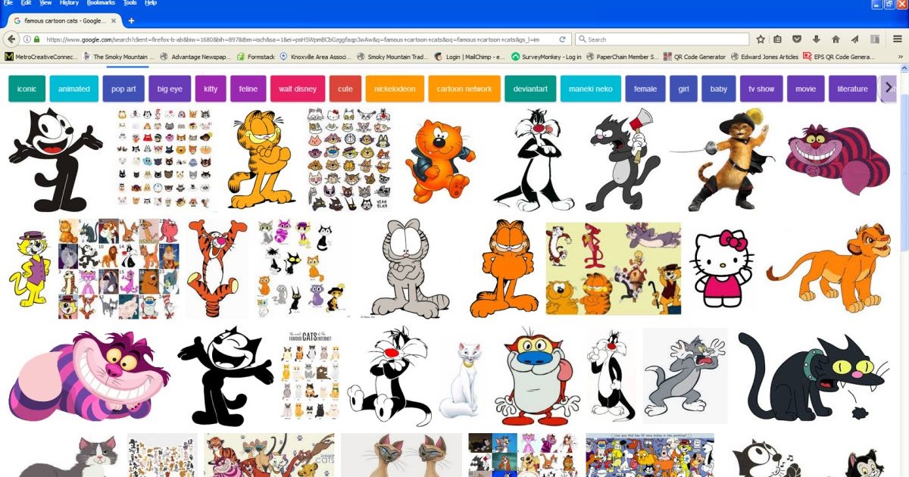The width and height of the screenshot is (909, 477).
Task: Filter images by the deviantart chip
Action: point(530,89)
